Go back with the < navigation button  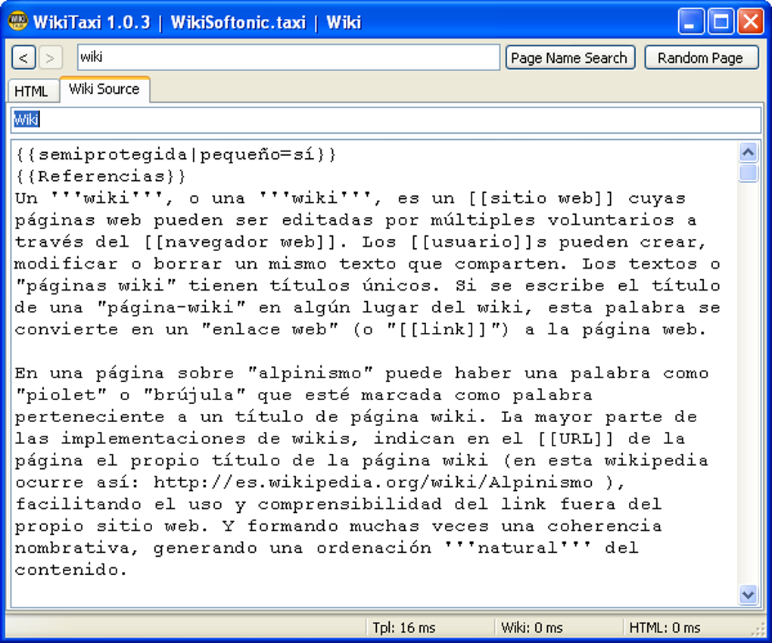pyautogui.click(x=23, y=58)
